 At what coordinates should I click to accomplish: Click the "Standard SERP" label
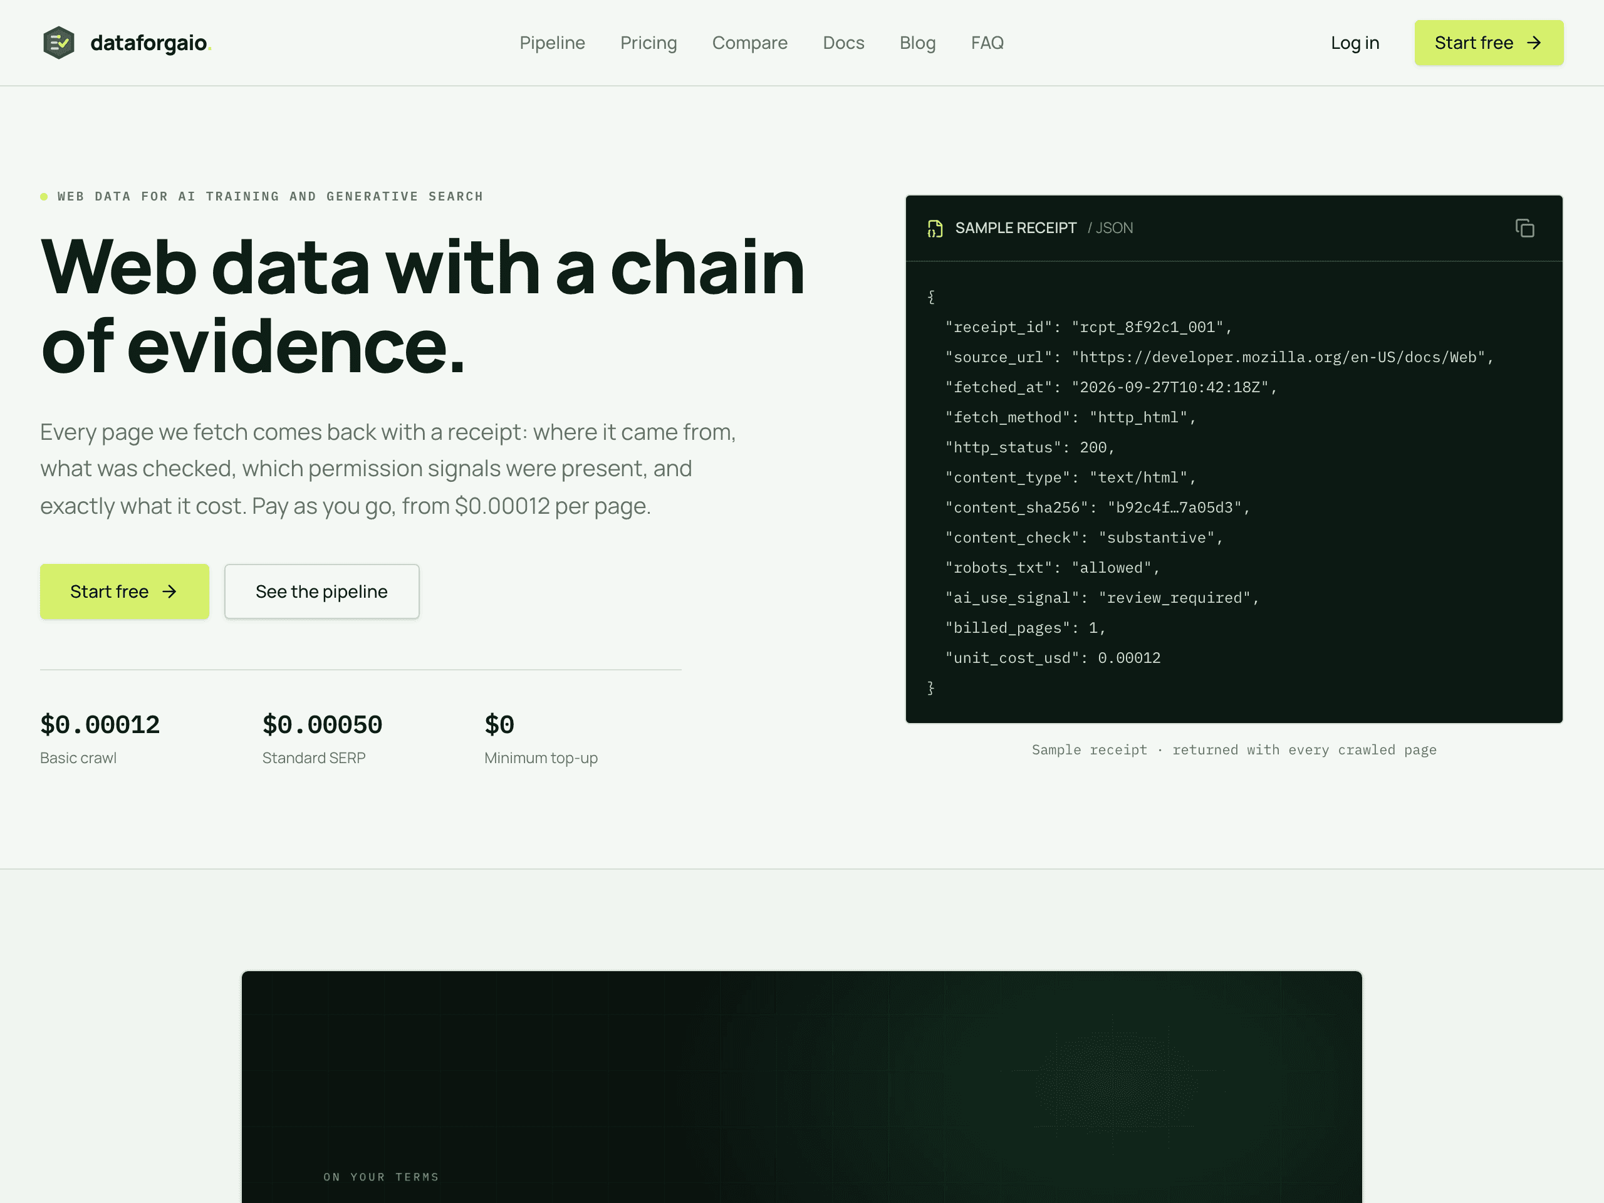[314, 758]
